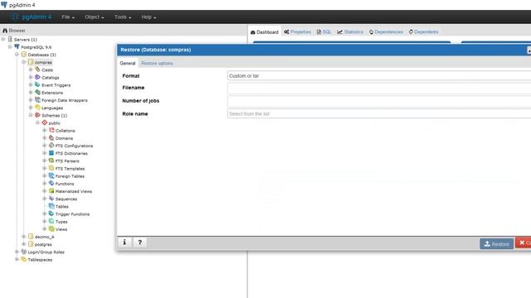
Task: Click the Extensions node icon
Action: click(x=37, y=92)
